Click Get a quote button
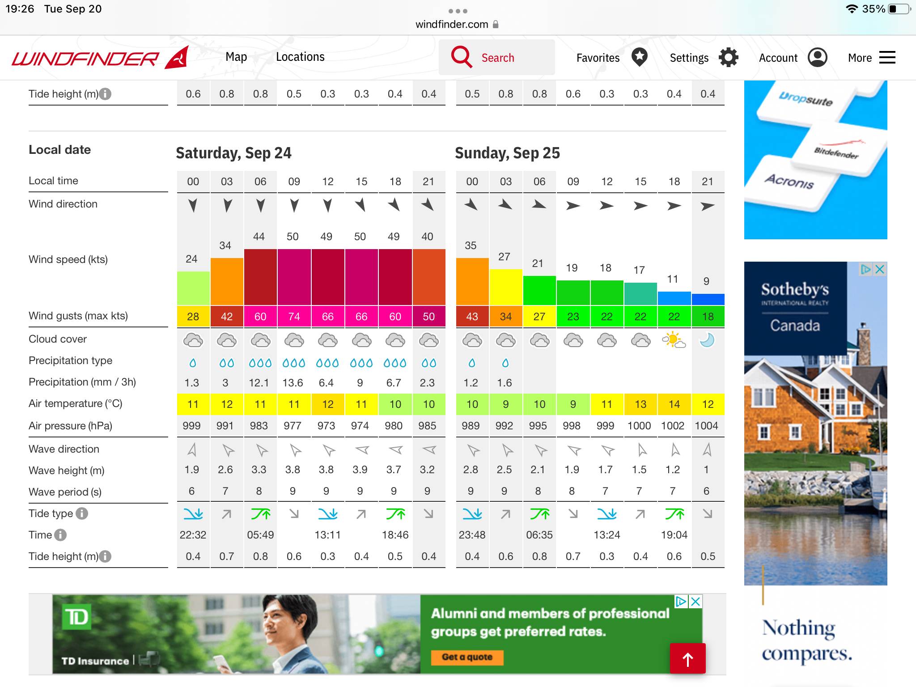This screenshot has width=916, height=687. [467, 657]
